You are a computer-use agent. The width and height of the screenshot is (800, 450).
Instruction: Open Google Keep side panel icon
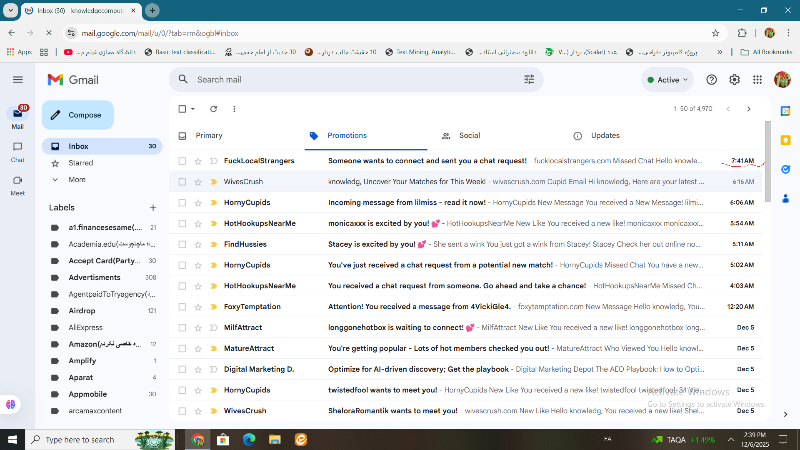[x=785, y=140]
